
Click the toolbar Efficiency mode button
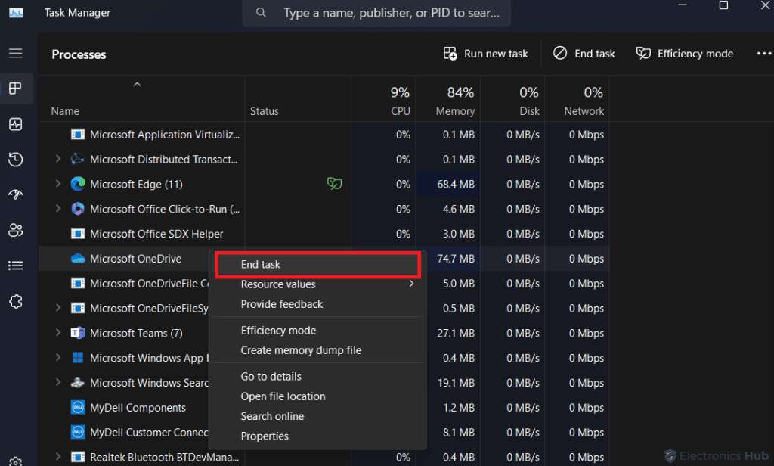(x=685, y=54)
